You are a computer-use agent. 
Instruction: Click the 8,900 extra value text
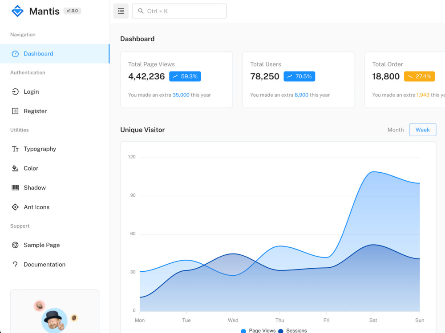301,95
